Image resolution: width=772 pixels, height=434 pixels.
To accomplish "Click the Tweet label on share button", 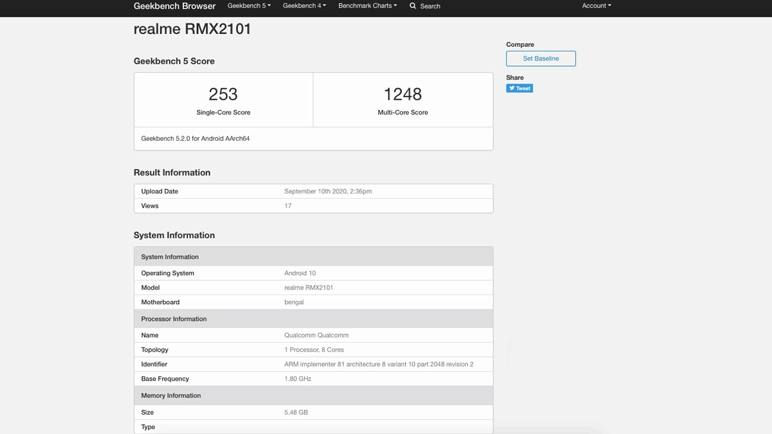I will pos(523,89).
